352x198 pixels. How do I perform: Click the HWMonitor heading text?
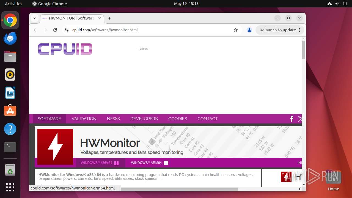tap(110, 143)
